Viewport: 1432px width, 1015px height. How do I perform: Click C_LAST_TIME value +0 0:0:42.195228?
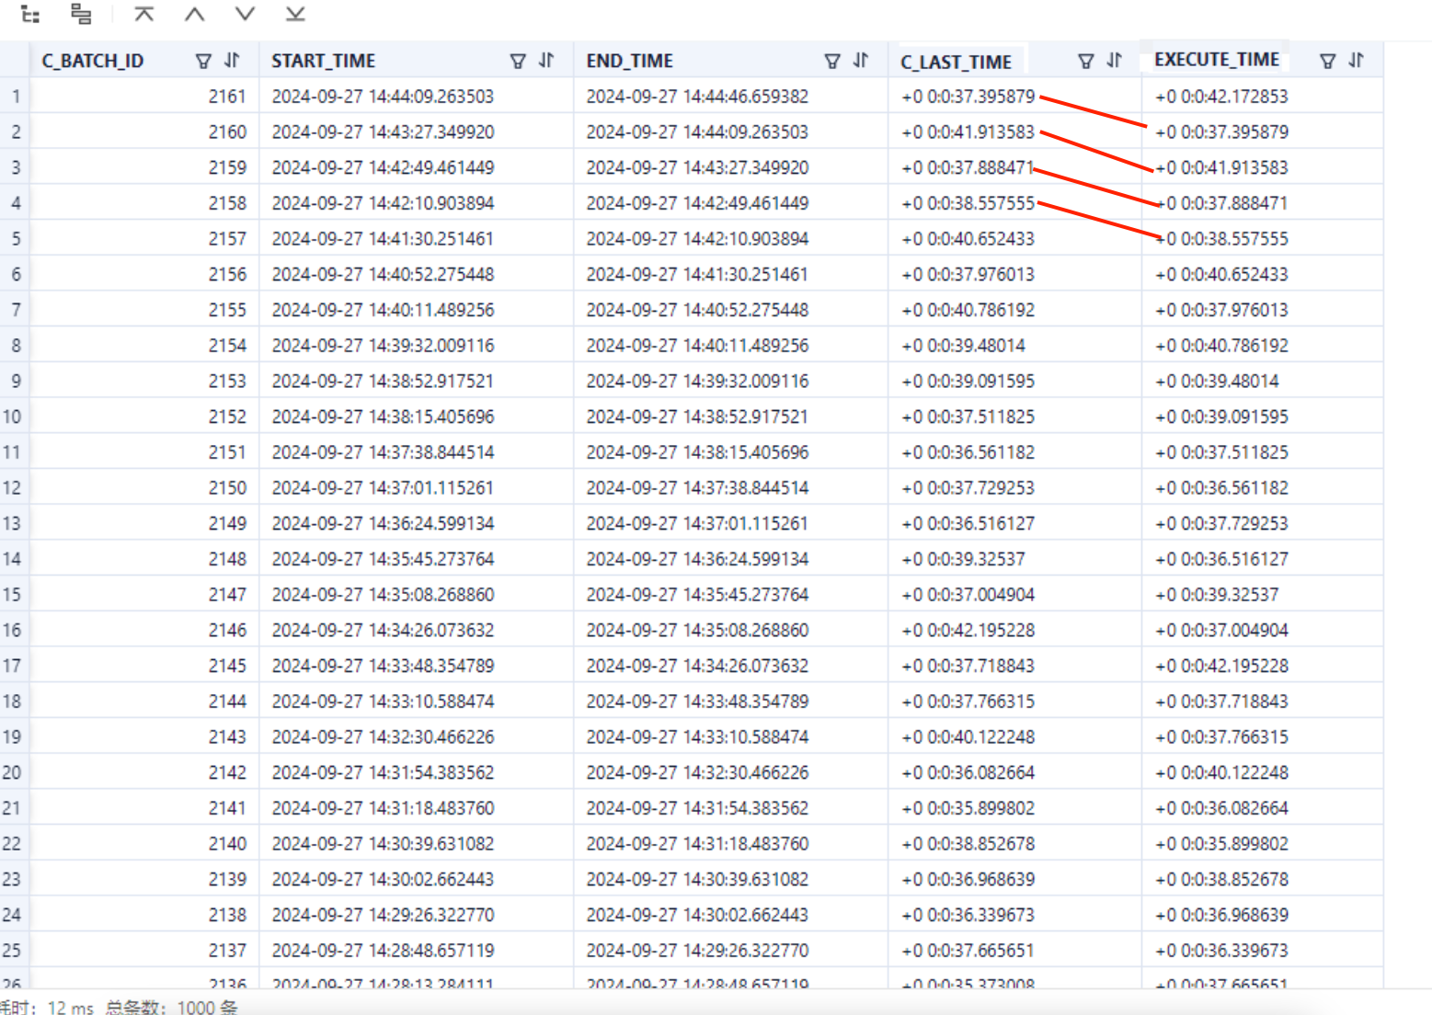(968, 630)
